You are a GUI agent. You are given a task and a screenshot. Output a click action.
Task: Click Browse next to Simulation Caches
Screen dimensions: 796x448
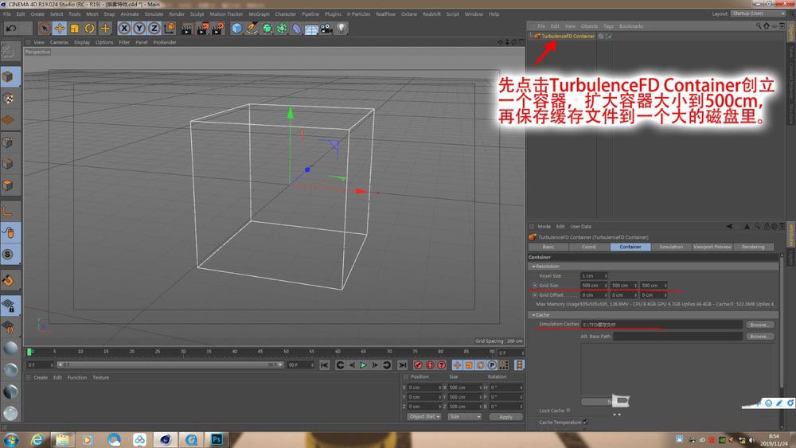[x=759, y=325]
